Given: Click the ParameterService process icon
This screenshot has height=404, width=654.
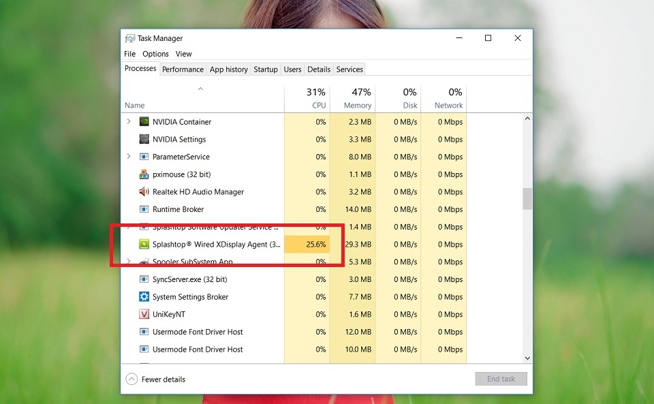Looking at the screenshot, I should (x=144, y=157).
